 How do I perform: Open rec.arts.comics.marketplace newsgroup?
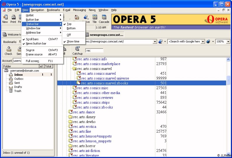[x=99, y=64]
